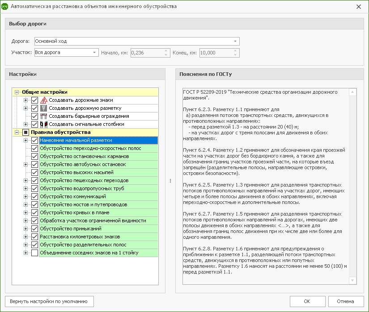Select 'Обустройство высоких насыпей' row
The height and width of the screenshot is (312, 369).
[x=98, y=173]
